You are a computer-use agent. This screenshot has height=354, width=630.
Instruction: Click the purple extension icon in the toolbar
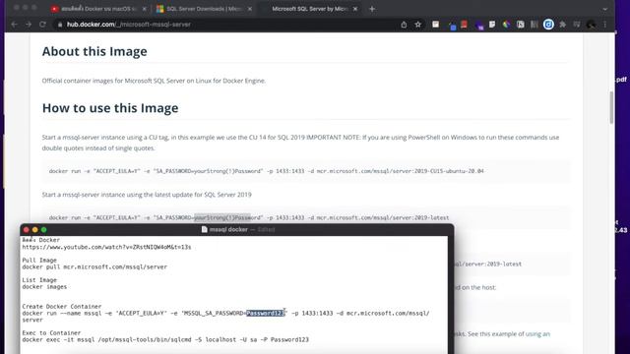click(x=478, y=26)
